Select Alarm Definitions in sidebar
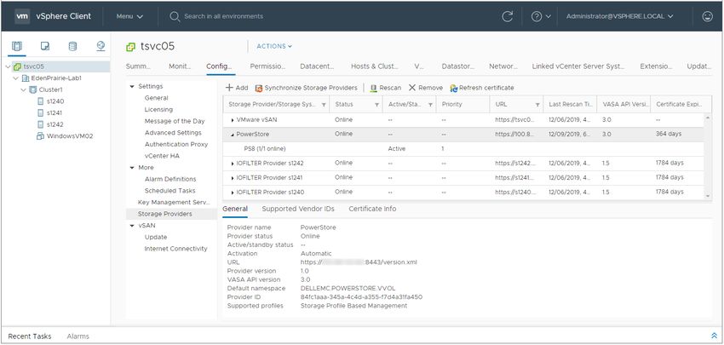The height and width of the screenshot is (345, 724). click(x=170, y=179)
